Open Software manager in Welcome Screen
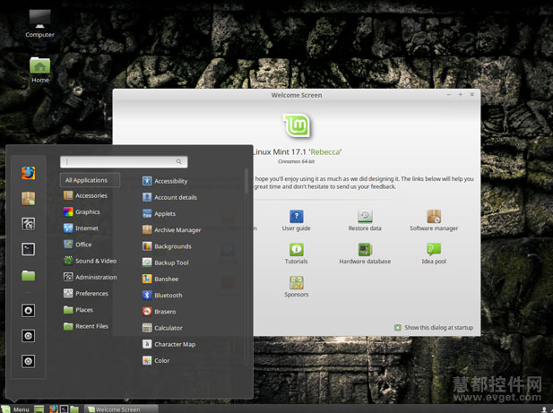Image resolution: width=553 pixels, height=413 pixels. coord(434,220)
